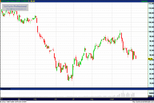Click the 80,00 price axis label
The height and width of the screenshot is (103, 154).
coord(151,79)
